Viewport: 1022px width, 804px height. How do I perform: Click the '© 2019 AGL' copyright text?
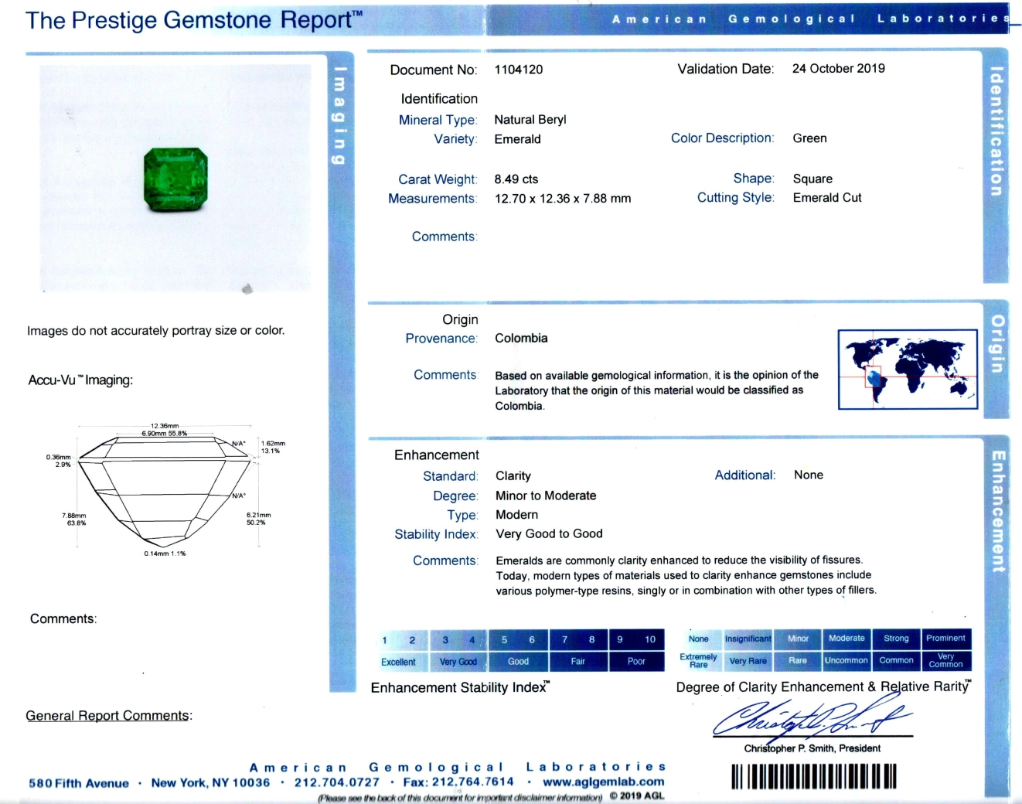pyautogui.click(x=637, y=796)
